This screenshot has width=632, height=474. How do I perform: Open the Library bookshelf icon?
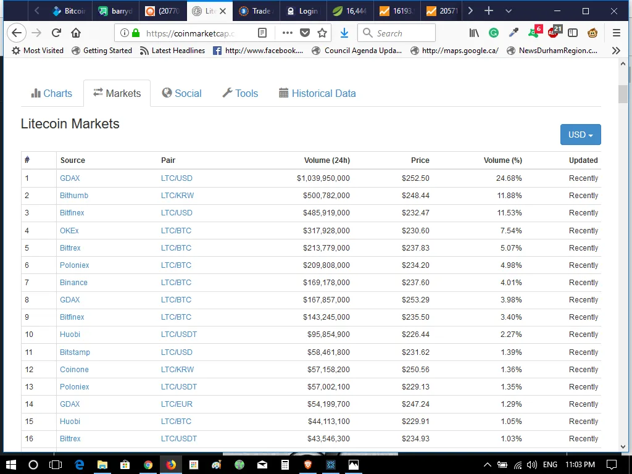[x=474, y=33]
